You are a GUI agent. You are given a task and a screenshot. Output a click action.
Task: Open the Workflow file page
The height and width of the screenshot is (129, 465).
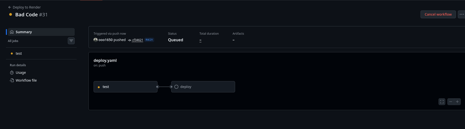click(26, 80)
